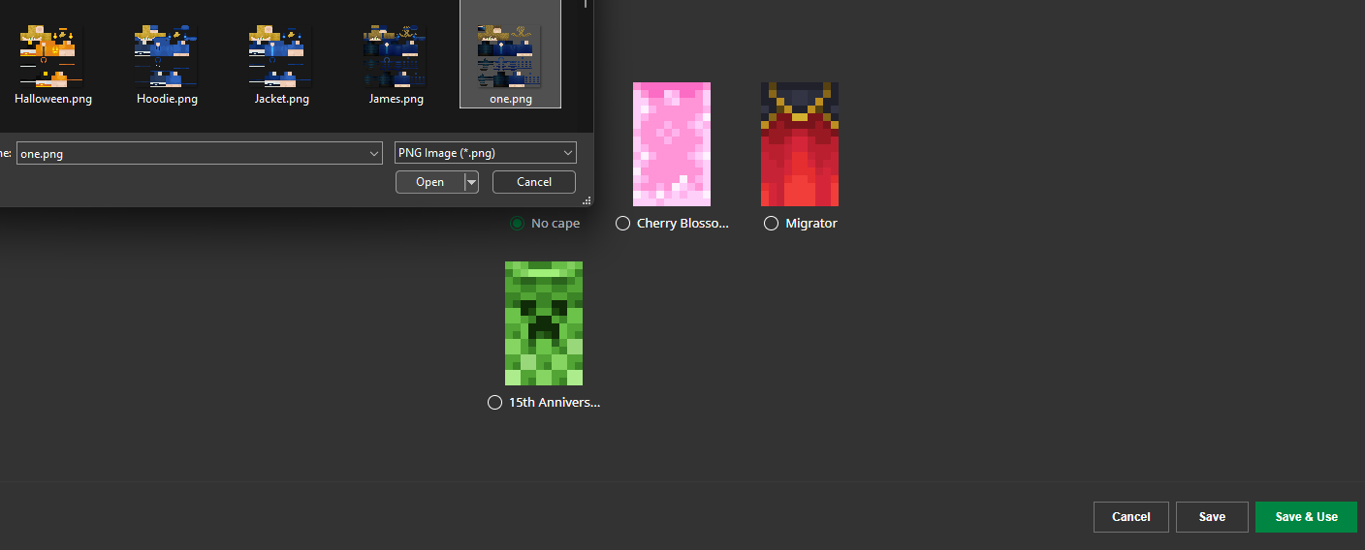Expand the Open button's split arrow
1365x550 pixels.
coord(471,182)
